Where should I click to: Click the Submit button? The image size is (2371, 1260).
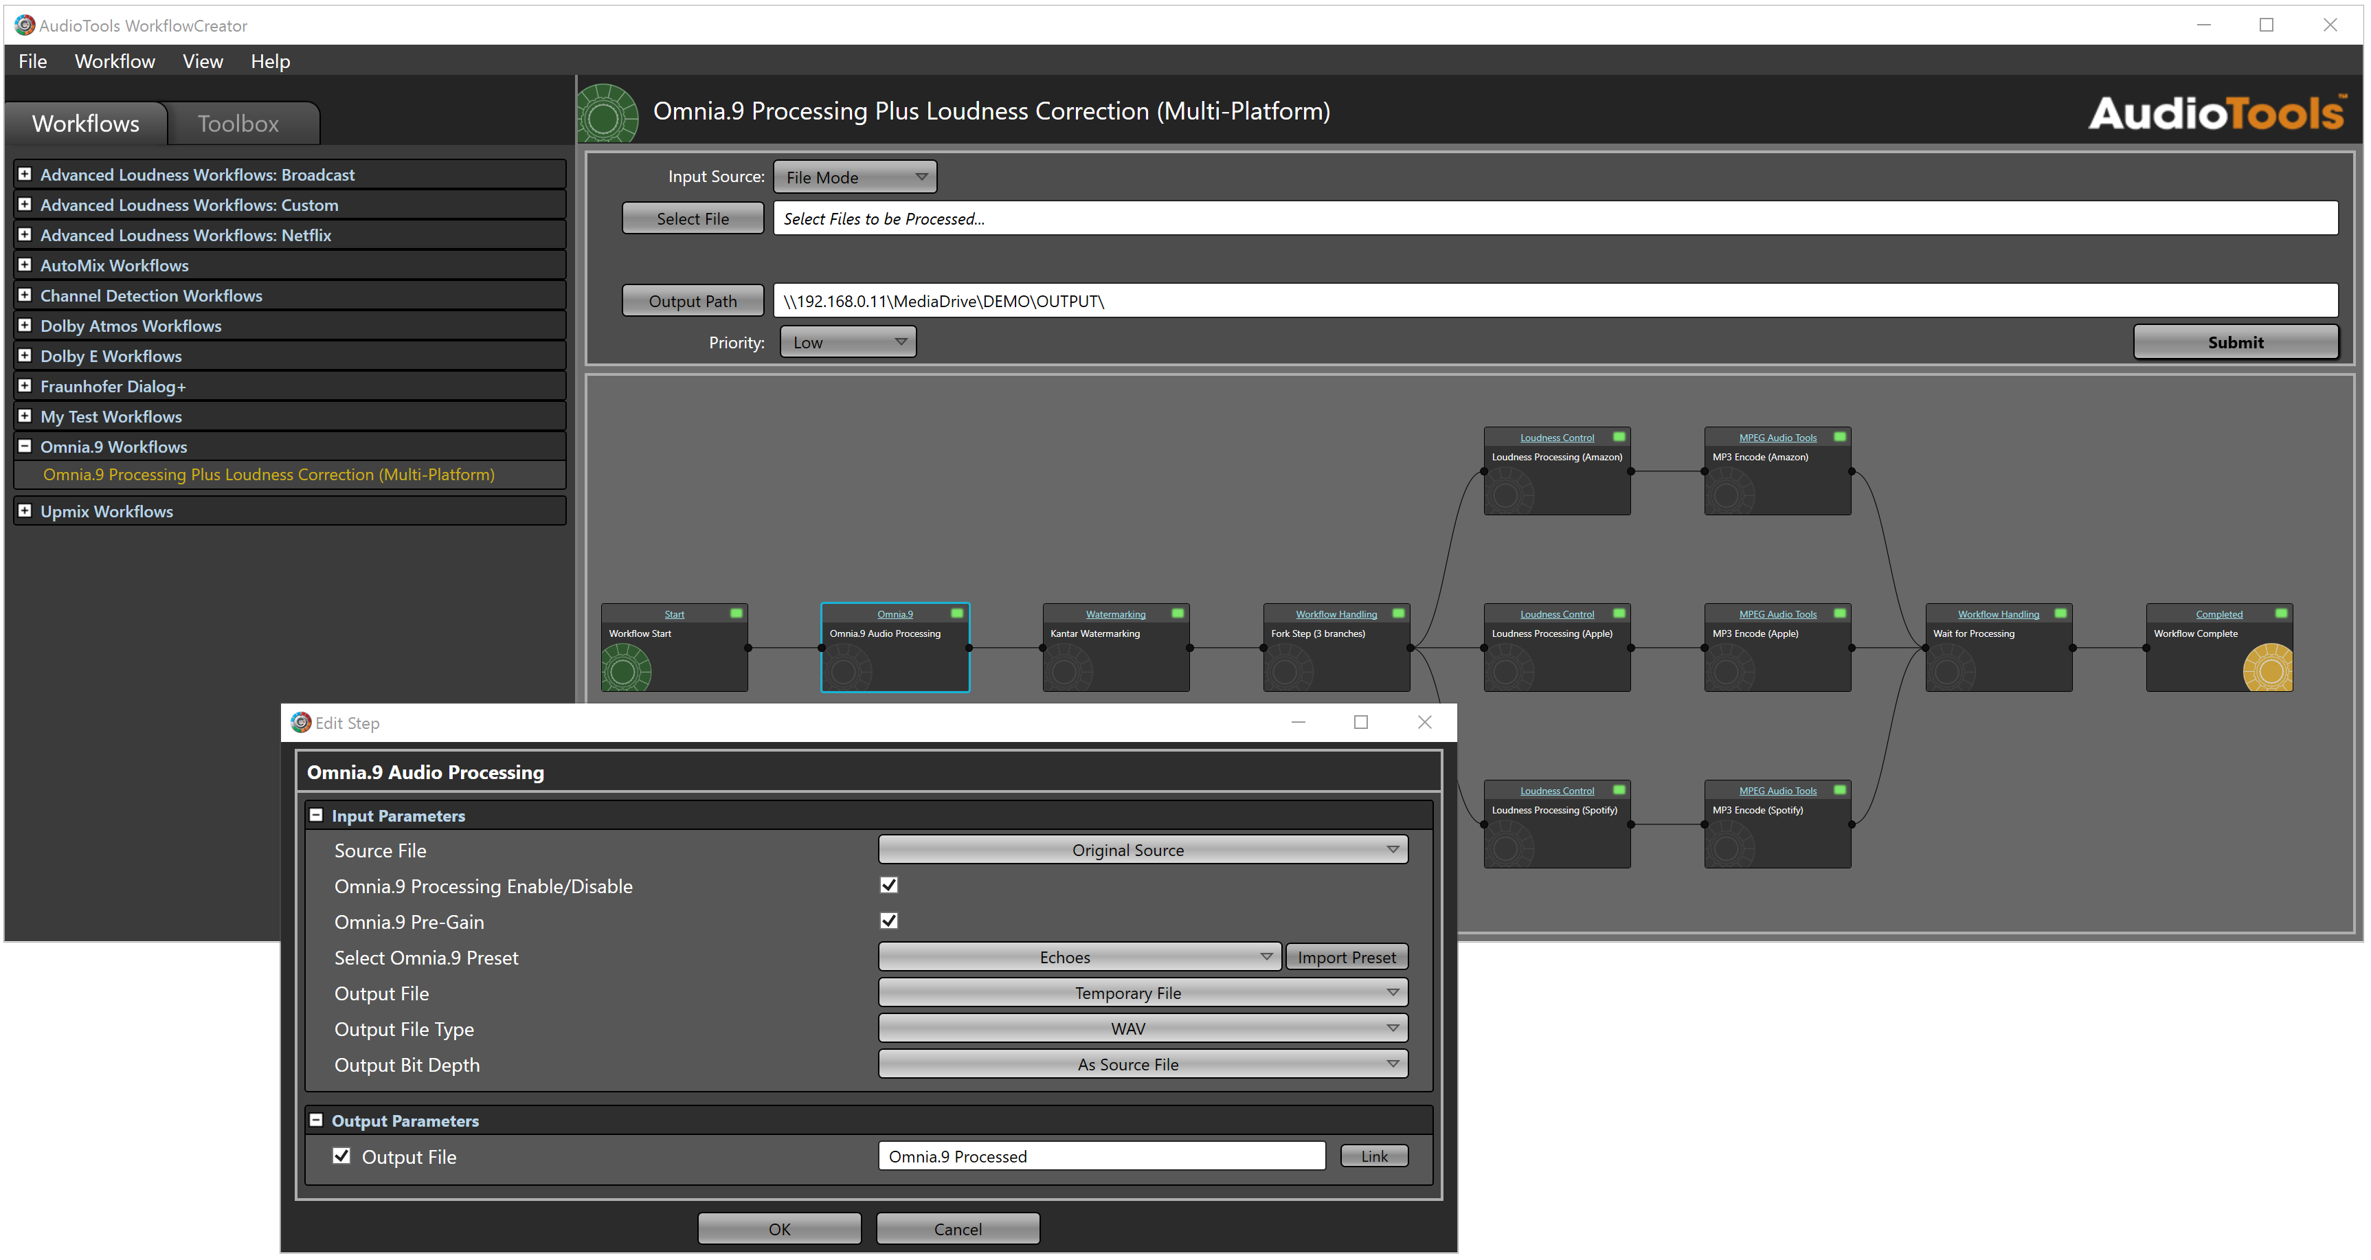point(2236,341)
